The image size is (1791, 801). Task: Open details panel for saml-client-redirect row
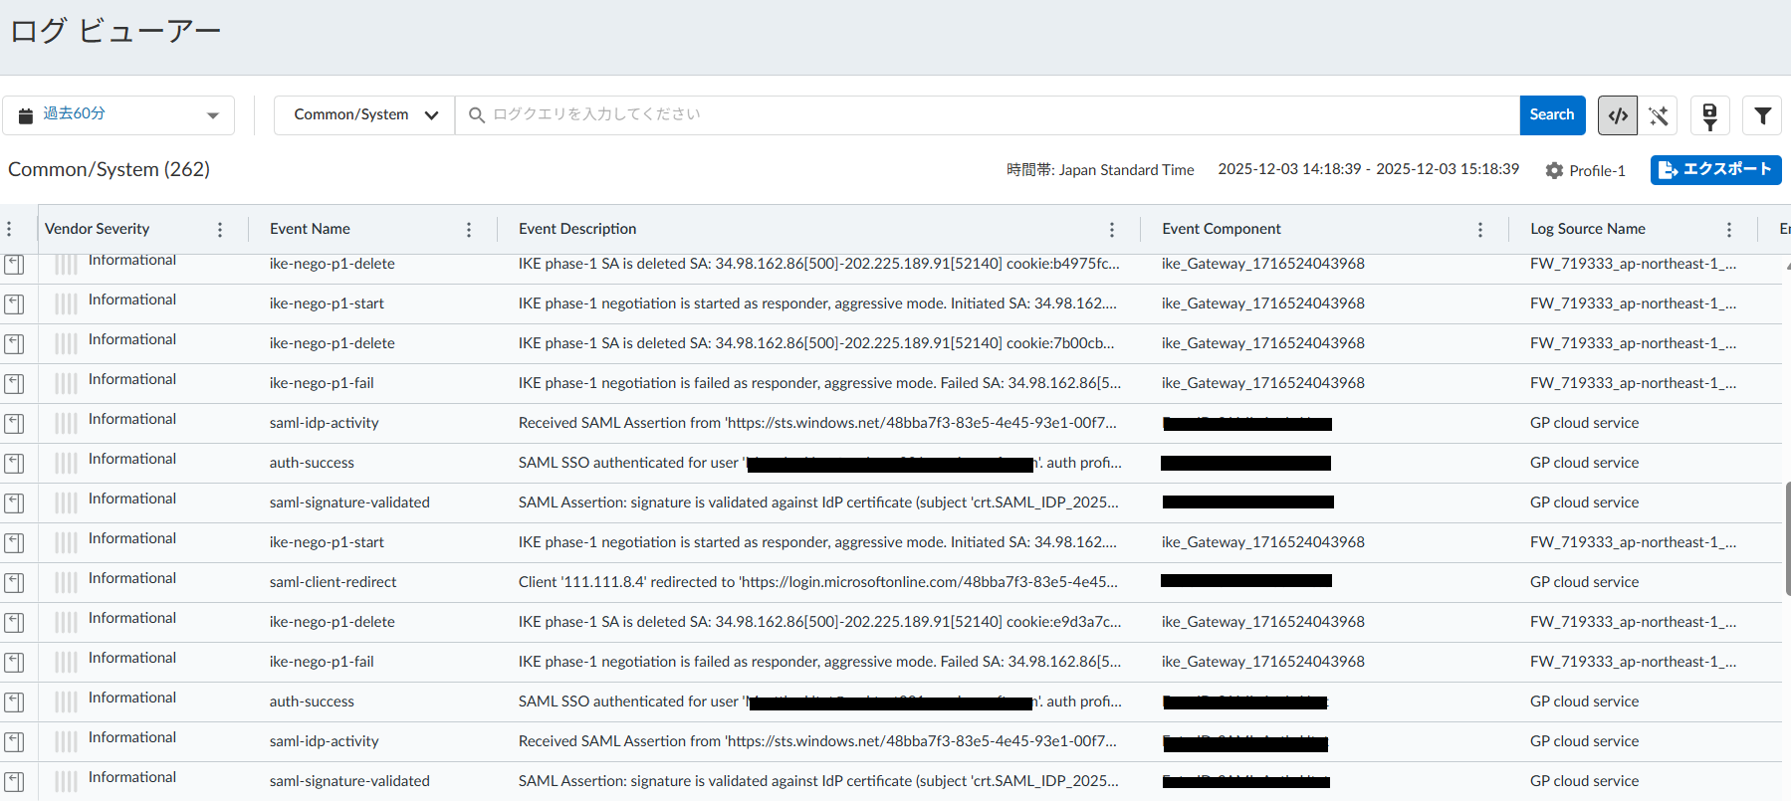(14, 582)
